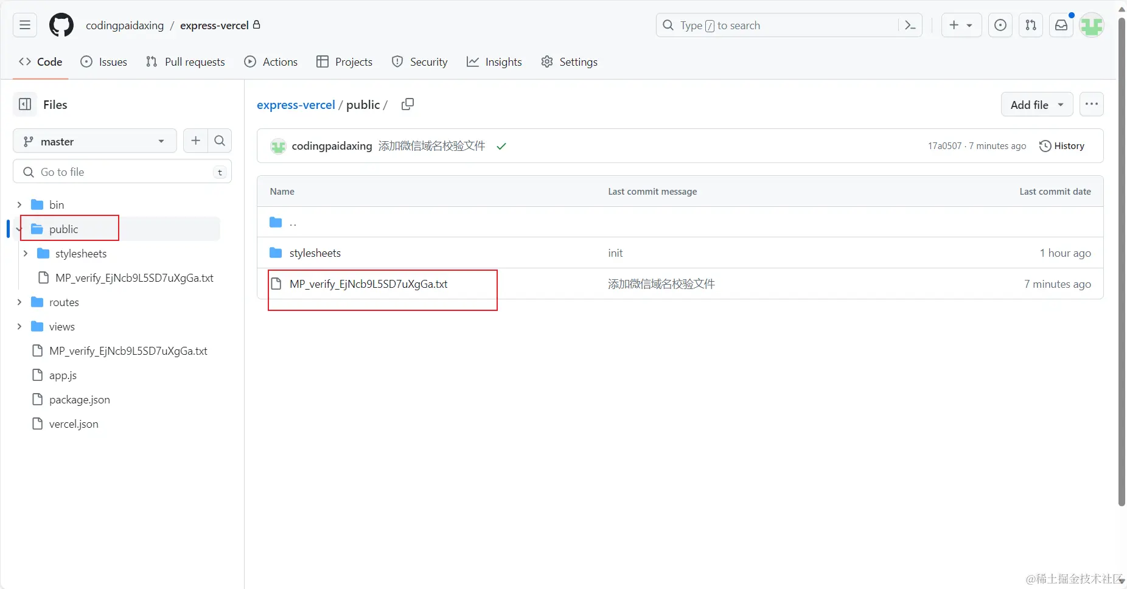Open the Security tab
This screenshot has width=1127, height=589.
coord(420,61)
